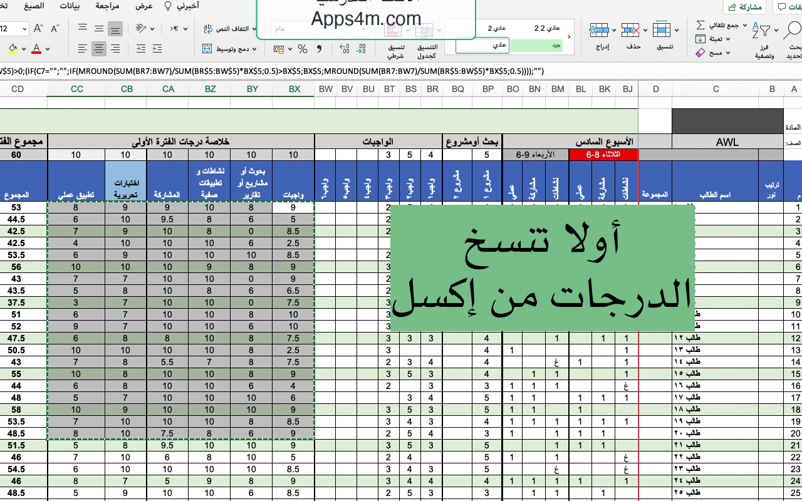
Task: Decrease font size with the small A icon
Action: pos(55,29)
